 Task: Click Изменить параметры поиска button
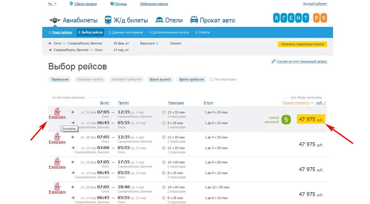click(302, 44)
